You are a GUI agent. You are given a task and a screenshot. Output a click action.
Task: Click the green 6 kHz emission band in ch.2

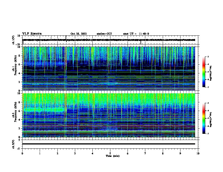click(x=44, y=110)
